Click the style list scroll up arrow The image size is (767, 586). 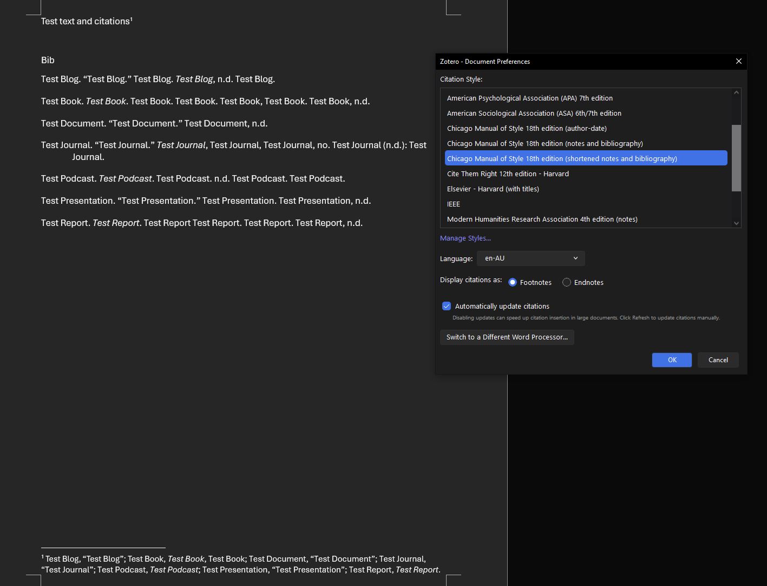tap(736, 92)
